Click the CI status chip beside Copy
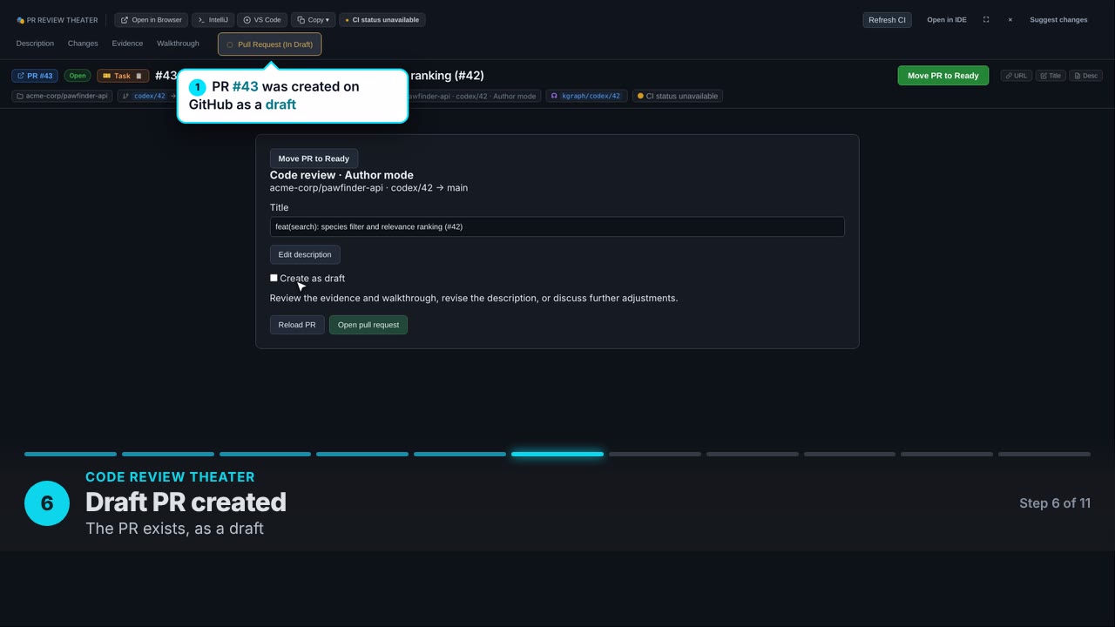The image size is (1115, 627). tap(382, 19)
